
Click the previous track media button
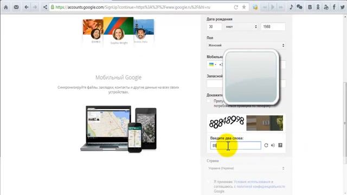click(x=265, y=7)
